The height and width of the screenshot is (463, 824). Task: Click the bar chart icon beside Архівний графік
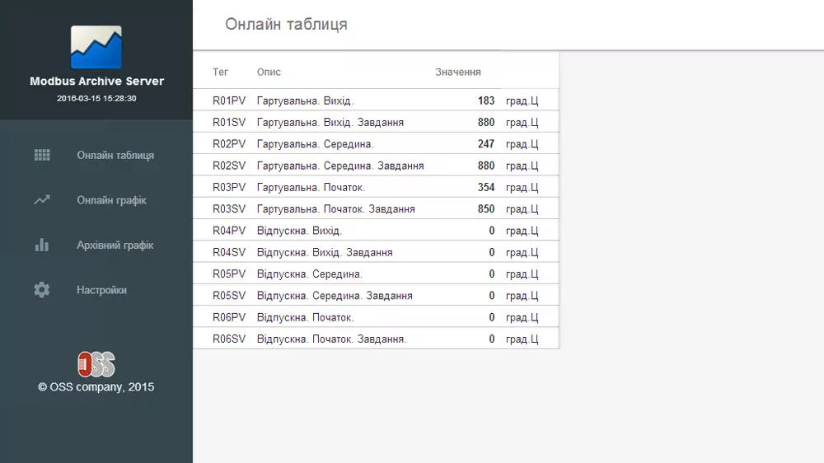[x=42, y=245]
